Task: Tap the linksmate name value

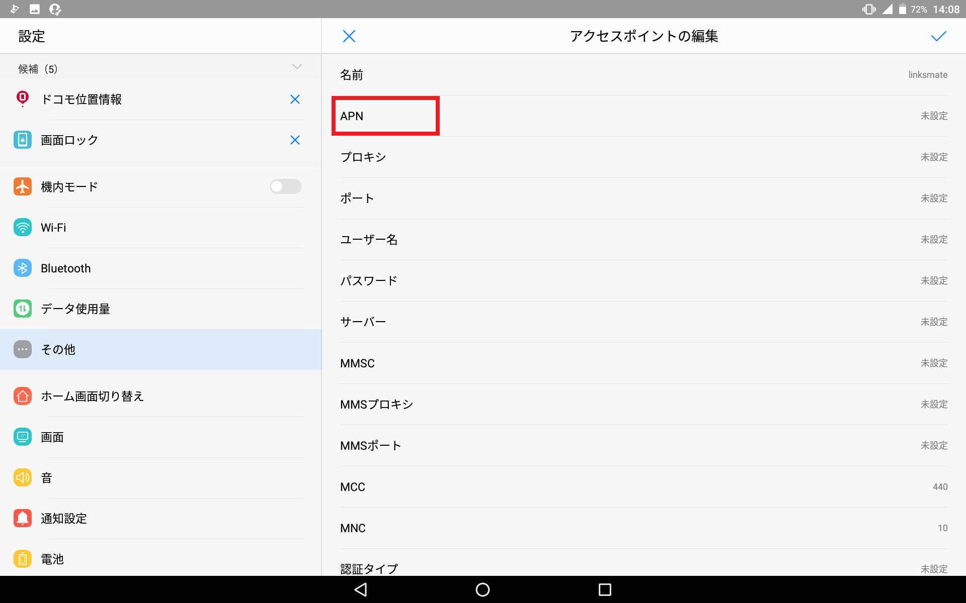Action: pyautogui.click(x=928, y=75)
